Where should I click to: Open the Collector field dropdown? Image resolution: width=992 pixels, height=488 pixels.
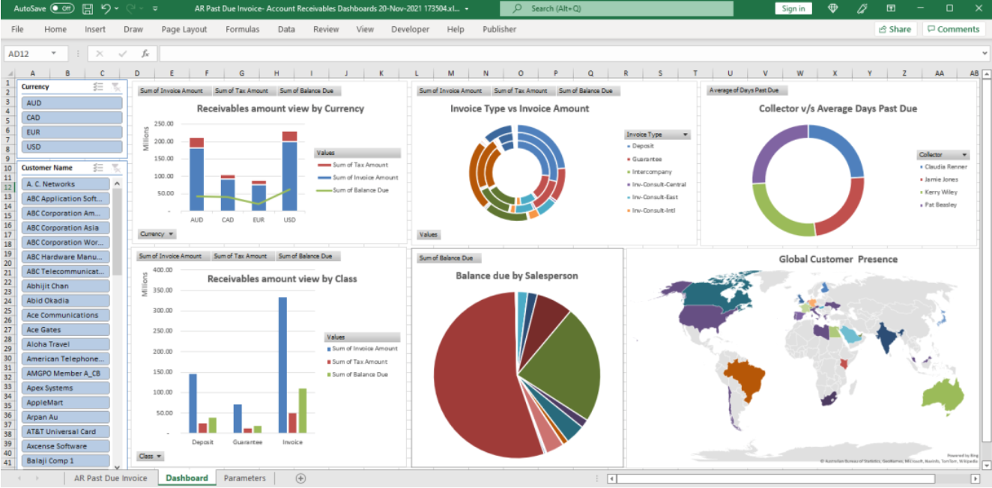tap(964, 155)
